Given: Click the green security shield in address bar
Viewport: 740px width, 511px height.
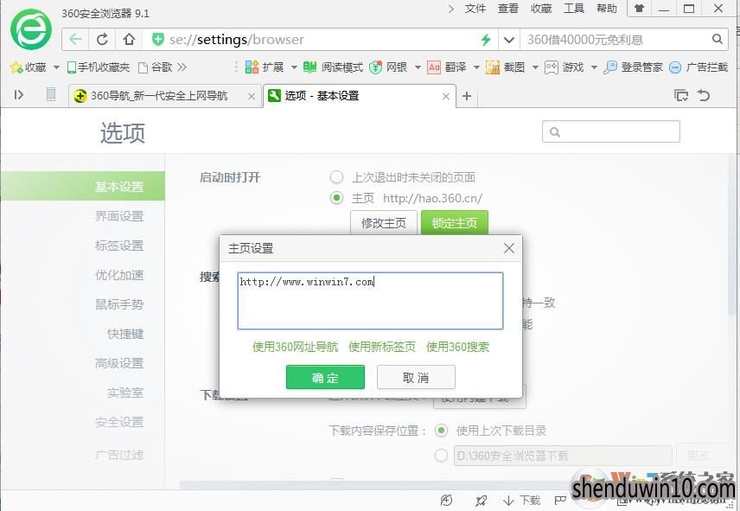Looking at the screenshot, I should (158, 39).
